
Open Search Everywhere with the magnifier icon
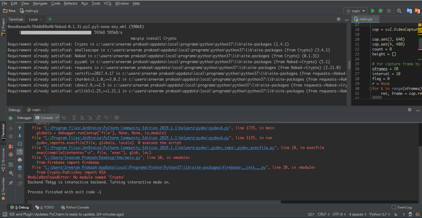399,10
